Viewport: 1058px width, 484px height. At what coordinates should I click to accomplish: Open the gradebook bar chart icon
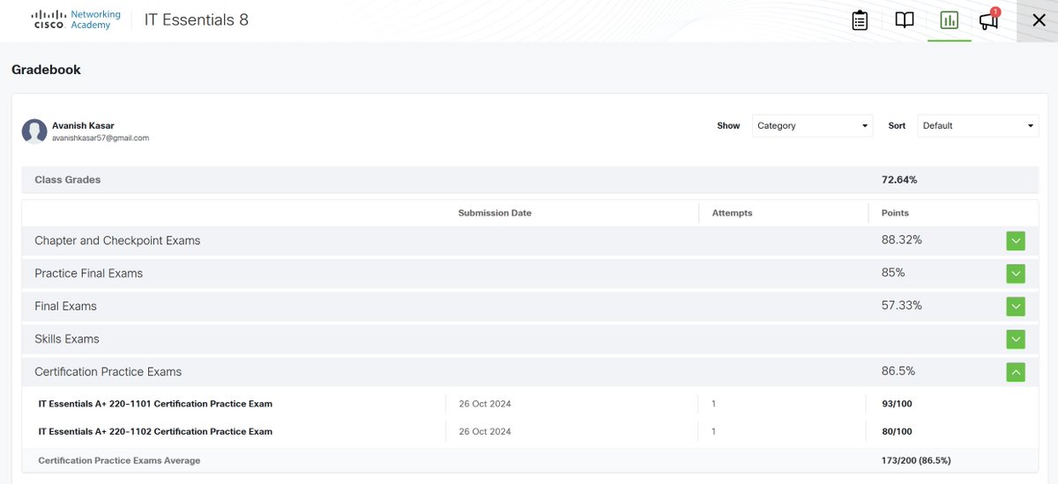click(949, 20)
